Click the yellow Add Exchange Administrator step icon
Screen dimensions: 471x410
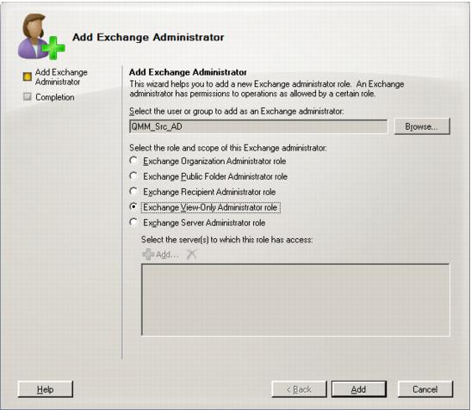[28, 76]
